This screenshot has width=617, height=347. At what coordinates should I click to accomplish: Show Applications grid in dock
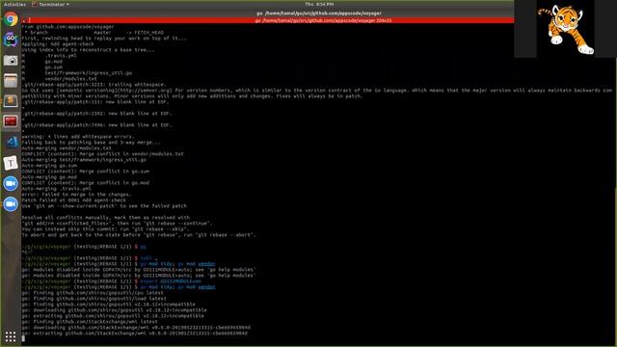(x=11, y=336)
